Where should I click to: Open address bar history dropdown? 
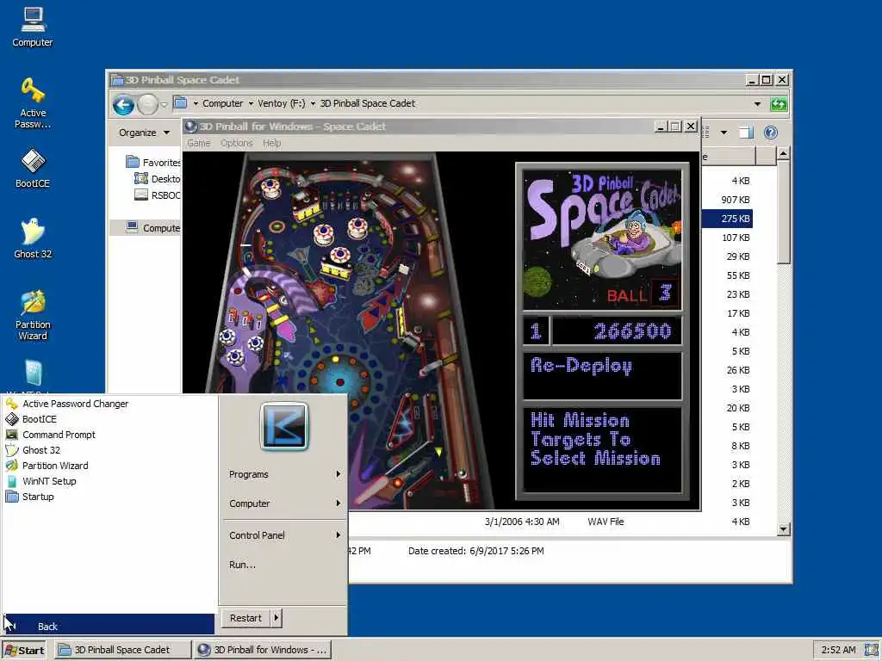pyautogui.click(x=757, y=104)
